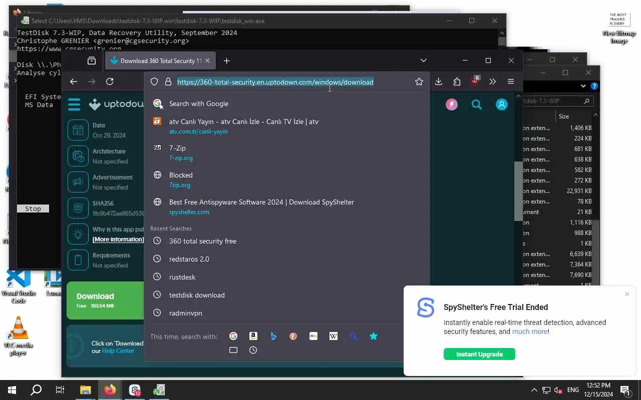The width and height of the screenshot is (641, 400).
Task: Close the Download 360 Total Security tab
Action: tap(207, 60)
